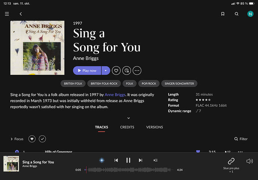The height and width of the screenshot is (180, 258).
Task: Click now-playing album thumbnail in footer
Action: click(x=11, y=164)
